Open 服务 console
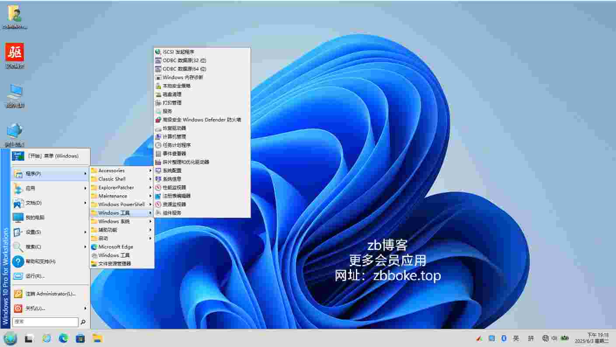 click(202, 111)
